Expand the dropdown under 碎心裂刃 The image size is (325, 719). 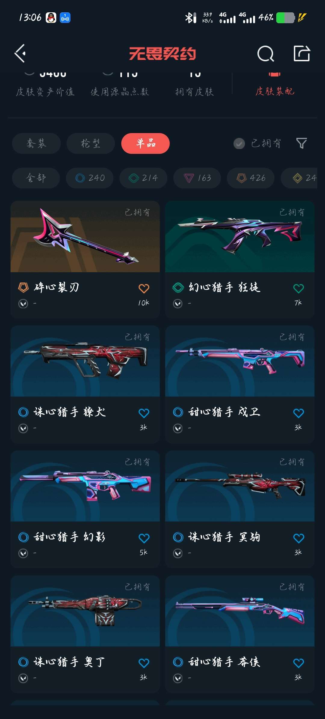click(23, 303)
